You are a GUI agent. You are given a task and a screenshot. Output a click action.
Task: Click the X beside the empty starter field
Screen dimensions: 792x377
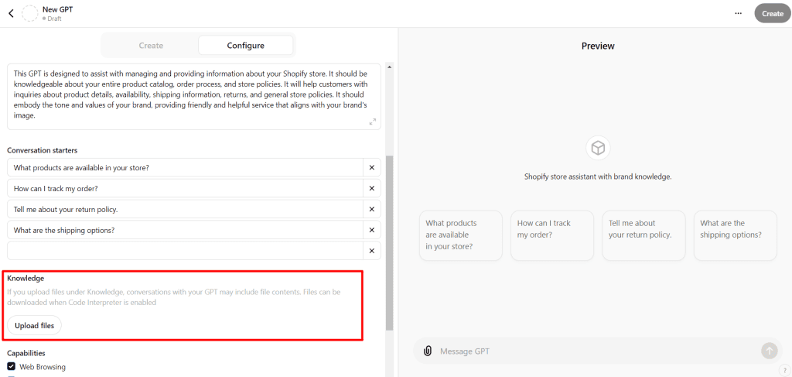[372, 251]
